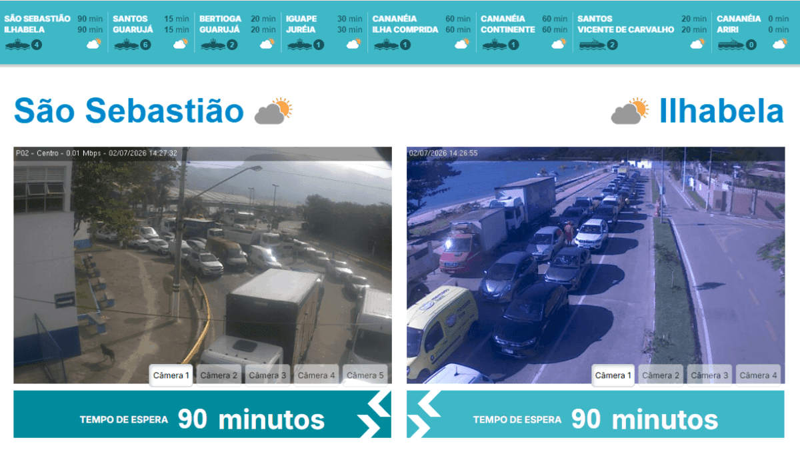Click the Ilhabela camera image

pyautogui.click(x=595, y=265)
